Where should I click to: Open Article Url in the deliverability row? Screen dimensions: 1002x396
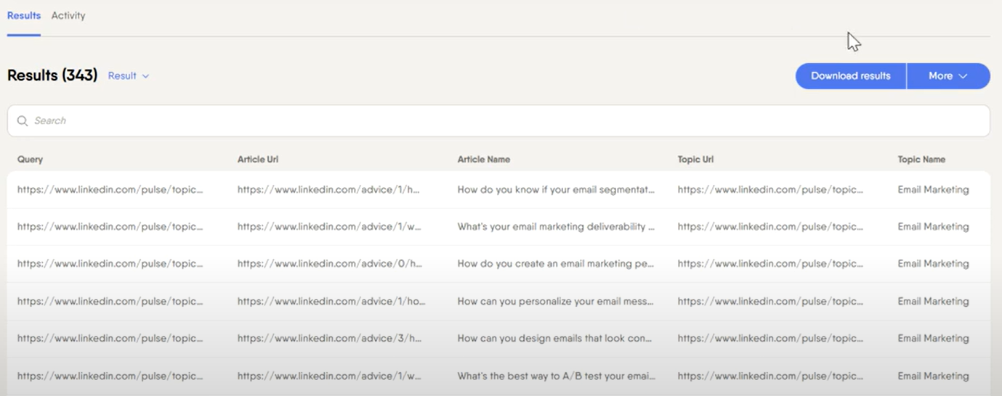[x=329, y=226]
